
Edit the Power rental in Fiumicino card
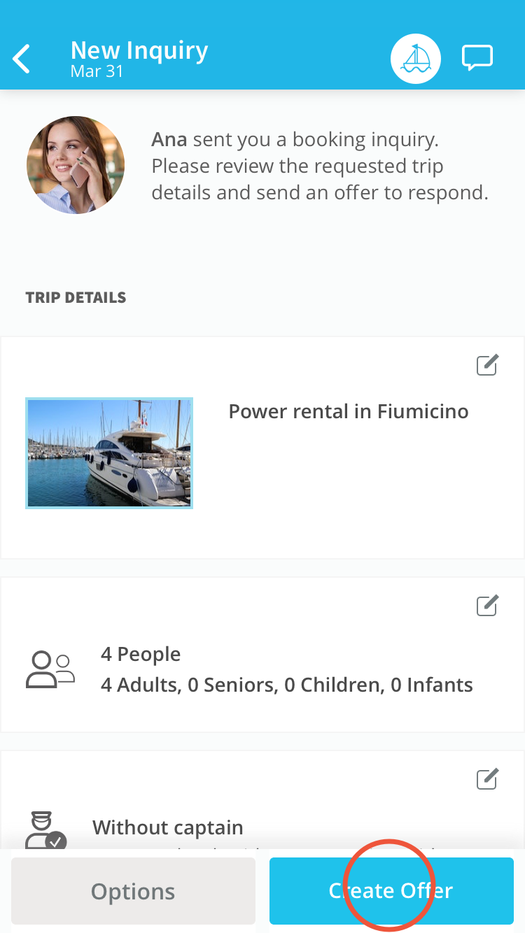[487, 365]
